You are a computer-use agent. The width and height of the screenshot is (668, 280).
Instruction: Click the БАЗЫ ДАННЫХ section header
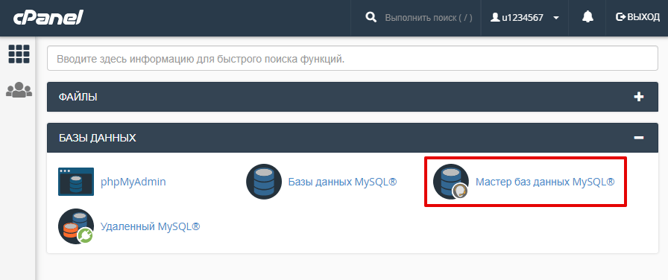(x=353, y=138)
